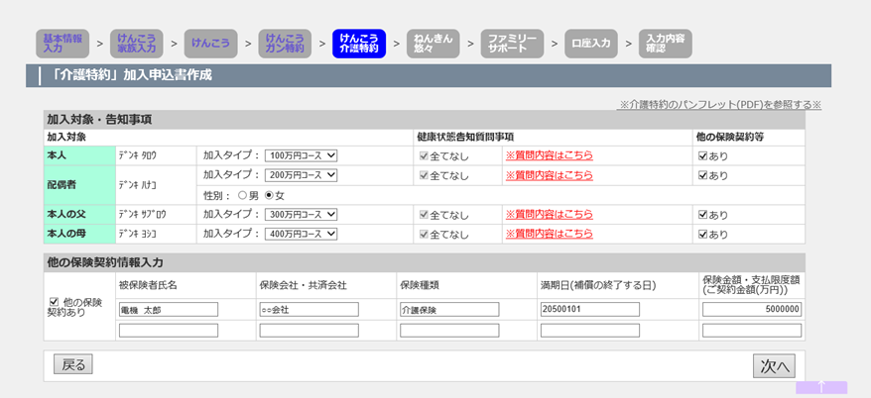The width and height of the screenshot is (871, 398).
Task: Click the purple scroll-to-top arrow button
Action: (820, 387)
